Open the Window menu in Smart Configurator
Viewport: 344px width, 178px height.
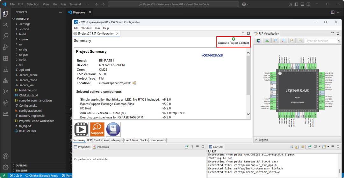pos(86,28)
